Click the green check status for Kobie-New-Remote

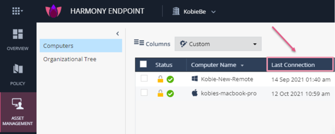pyautogui.click(x=170, y=79)
